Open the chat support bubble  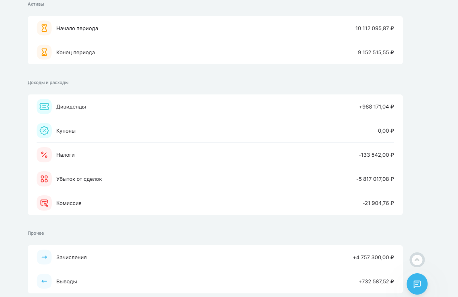(417, 284)
